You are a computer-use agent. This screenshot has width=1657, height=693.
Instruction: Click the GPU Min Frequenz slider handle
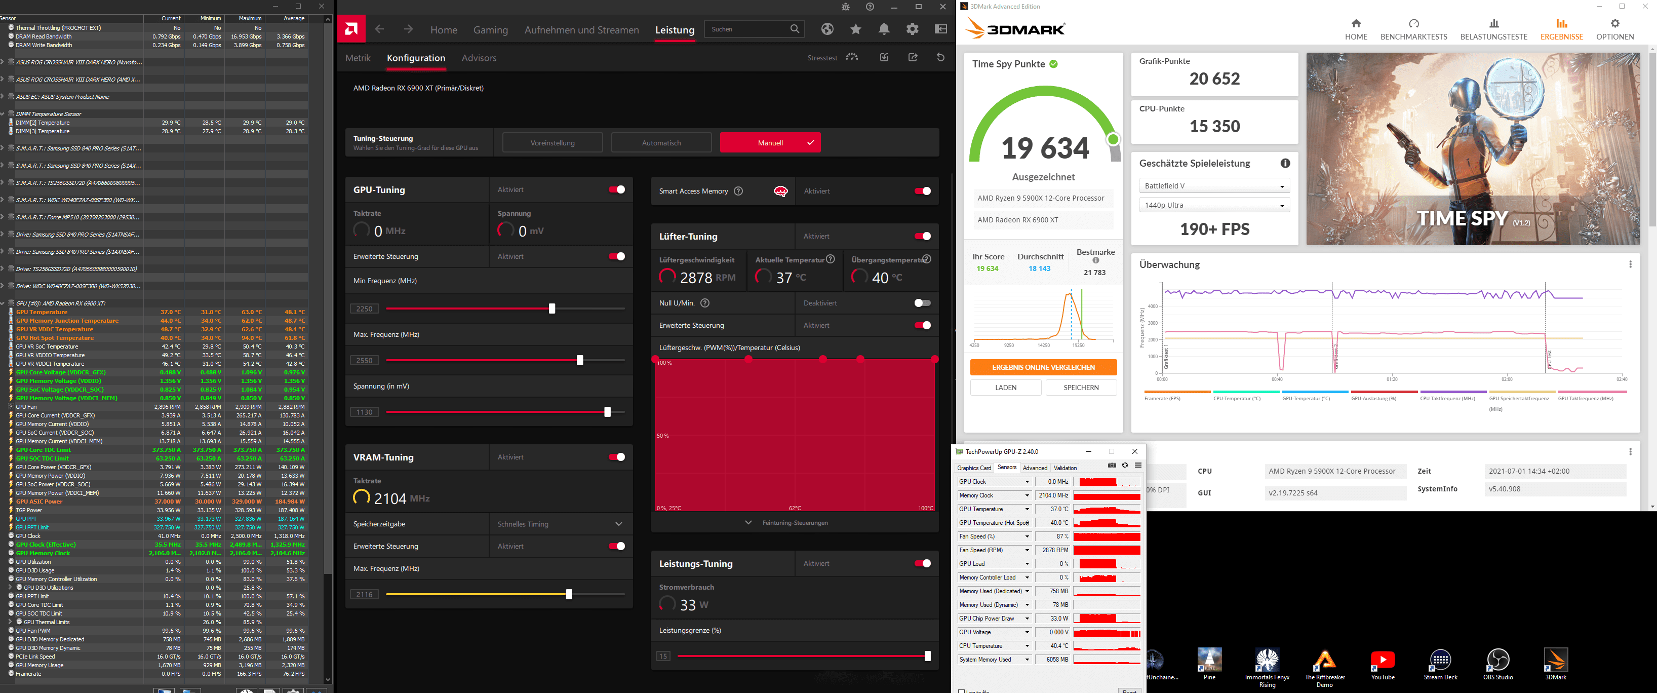coord(552,309)
